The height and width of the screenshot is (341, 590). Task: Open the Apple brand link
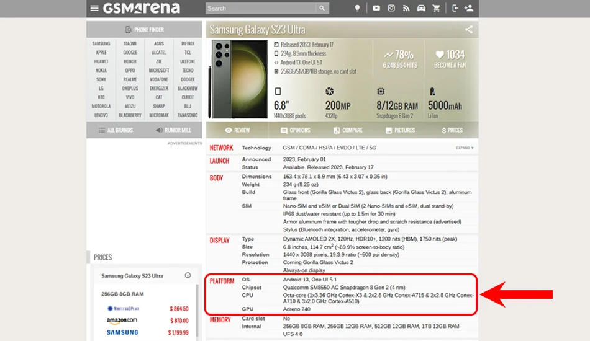(x=101, y=53)
